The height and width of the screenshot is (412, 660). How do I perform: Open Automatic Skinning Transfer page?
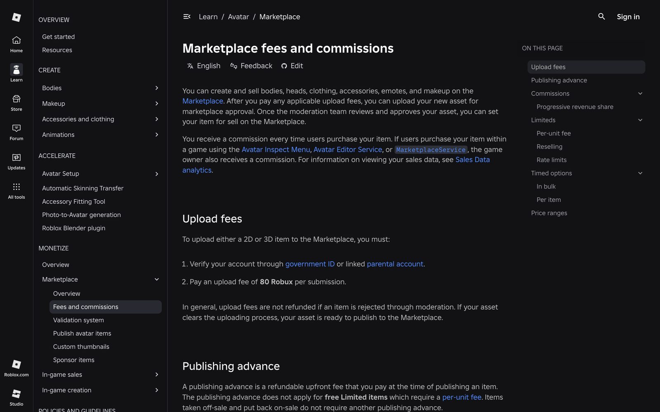(83, 188)
